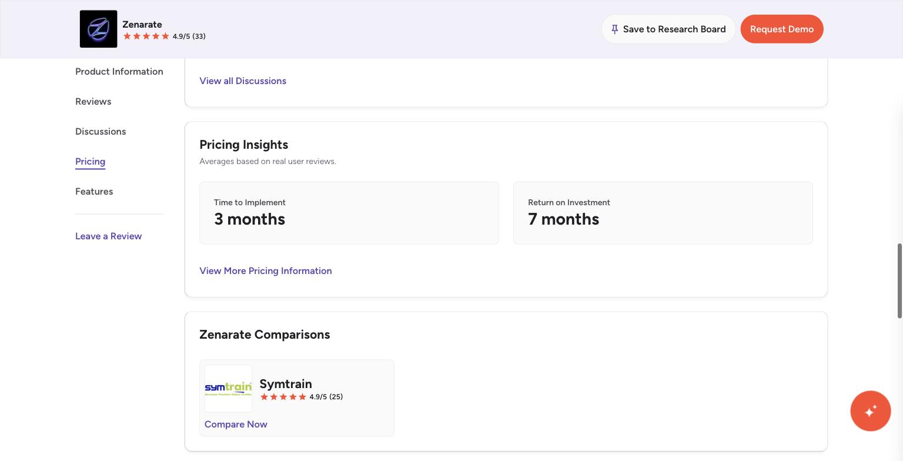Screen dimensions: 903x461
Task: Click the Zenarate Comparisons heading
Action: [265, 335]
